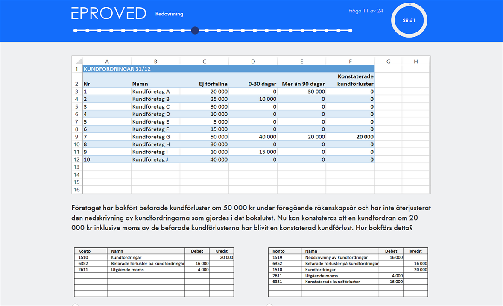
Task: Click the EPROVED logo
Action: [108, 14]
